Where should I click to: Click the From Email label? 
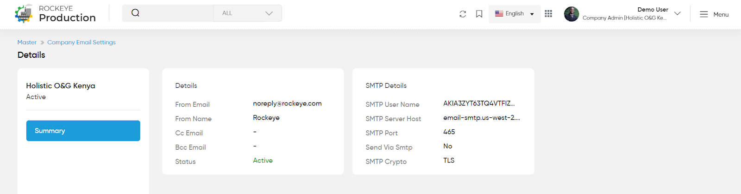[x=192, y=104]
